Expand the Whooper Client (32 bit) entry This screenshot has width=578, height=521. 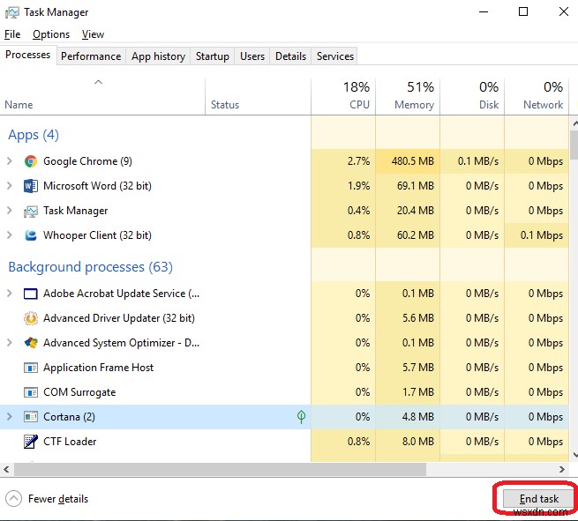(10, 234)
